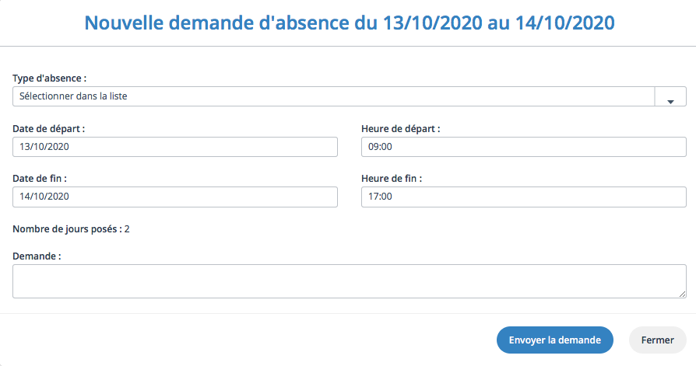
Task: Click the Fermer button
Action: click(657, 340)
